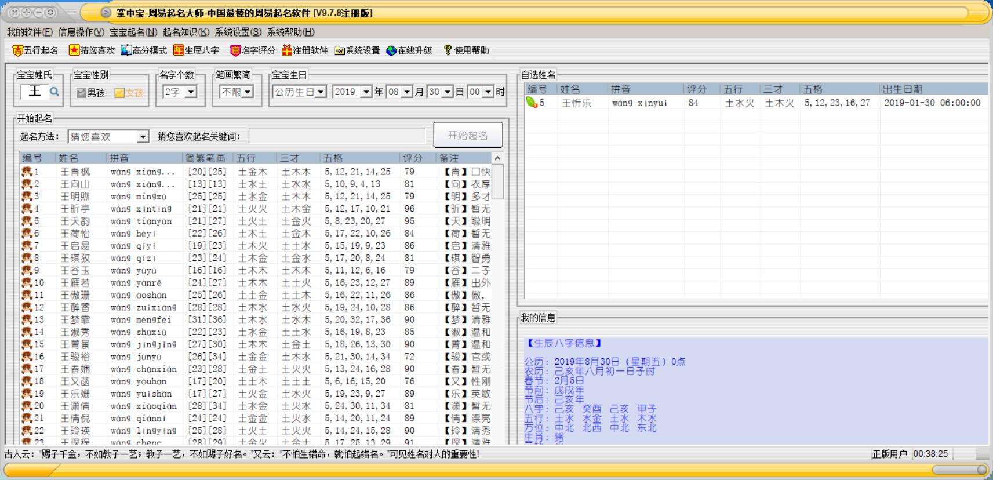Image resolution: width=993 pixels, height=480 pixels.
Task: Open the birth month 08 dropdown
Action: pos(407,92)
